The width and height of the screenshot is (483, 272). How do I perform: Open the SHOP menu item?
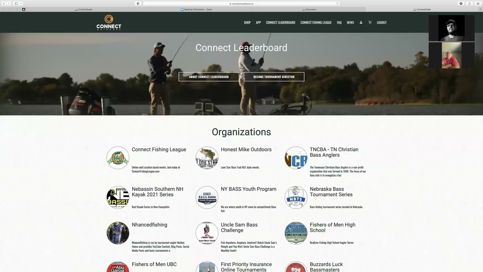pos(247,22)
